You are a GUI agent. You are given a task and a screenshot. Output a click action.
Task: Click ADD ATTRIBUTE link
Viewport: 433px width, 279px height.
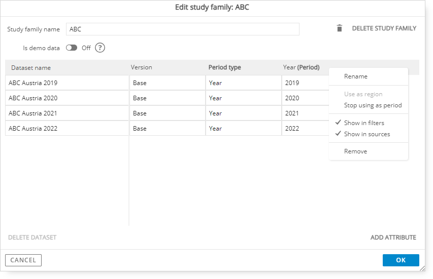click(x=393, y=237)
